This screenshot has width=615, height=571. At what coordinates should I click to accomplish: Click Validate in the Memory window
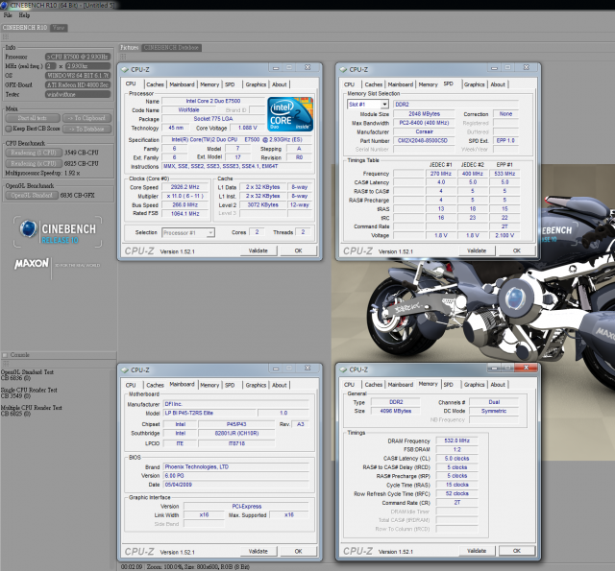(477, 551)
